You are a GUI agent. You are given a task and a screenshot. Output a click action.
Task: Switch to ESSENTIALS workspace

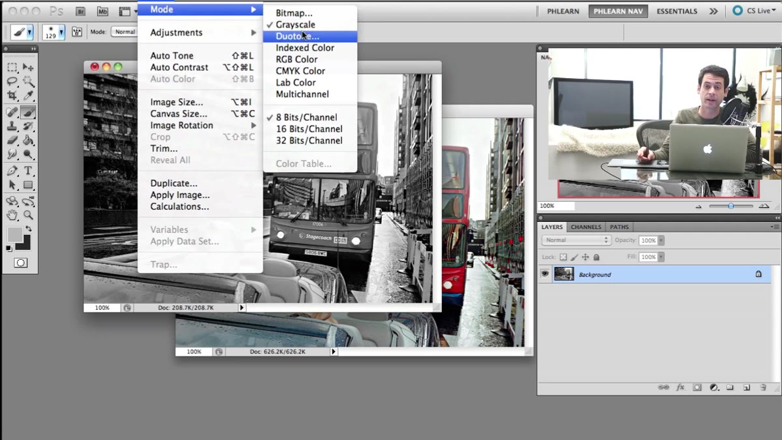pyautogui.click(x=676, y=11)
